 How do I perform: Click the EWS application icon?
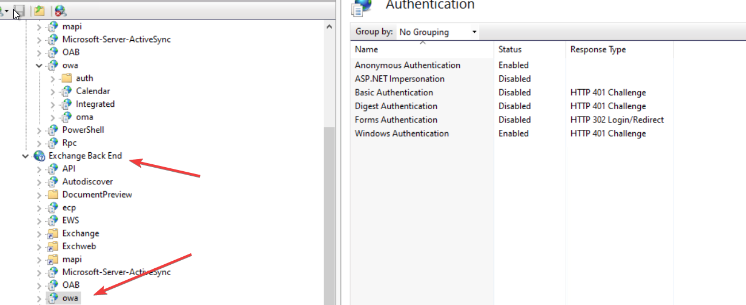53,220
